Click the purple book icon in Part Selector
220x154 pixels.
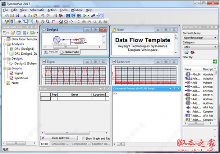[x=192, y=52]
